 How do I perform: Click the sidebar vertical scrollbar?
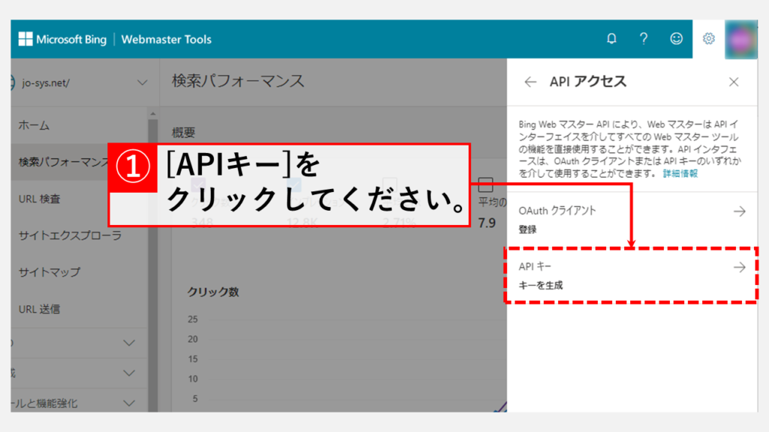point(153,262)
